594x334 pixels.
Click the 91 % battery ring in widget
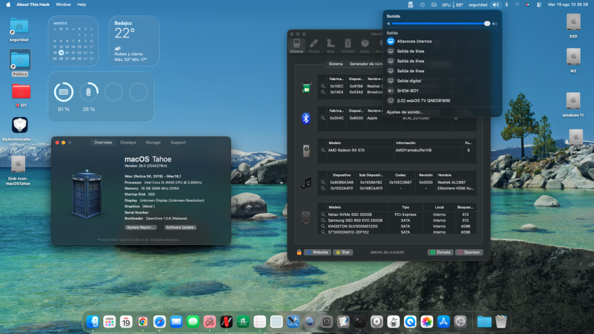click(64, 92)
